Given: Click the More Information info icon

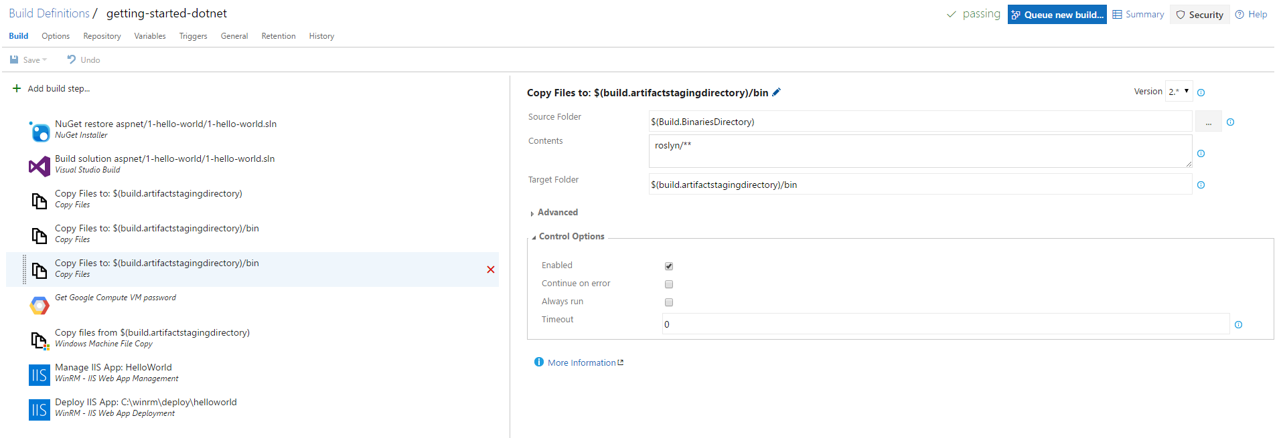Looking at the screenshot, I should click(x=539, y=362).
